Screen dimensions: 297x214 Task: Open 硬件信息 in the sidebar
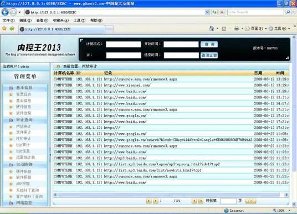click(23, 107)
